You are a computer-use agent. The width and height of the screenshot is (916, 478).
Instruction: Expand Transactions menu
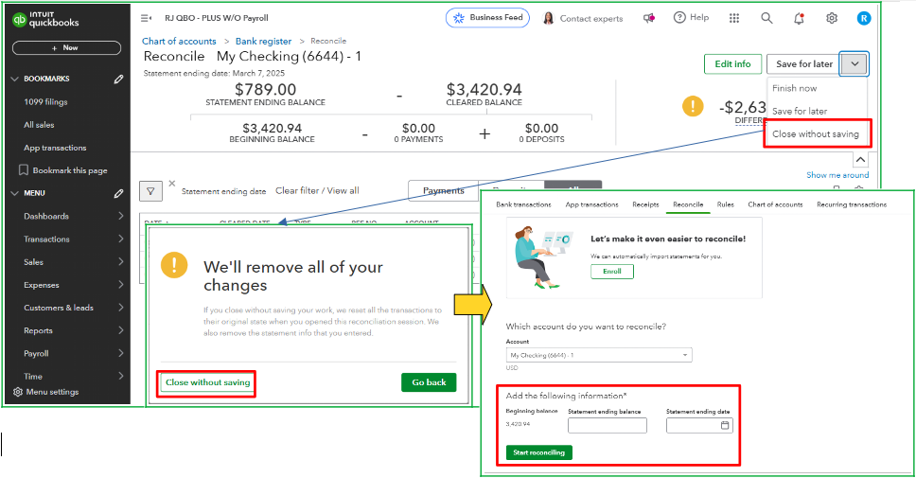pos(74,239)
